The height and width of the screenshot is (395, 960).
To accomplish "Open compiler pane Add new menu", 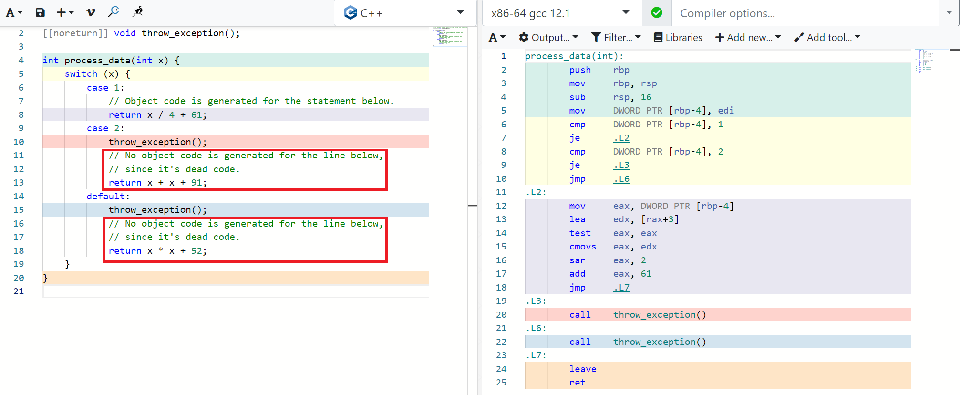I will pos(748,37).
